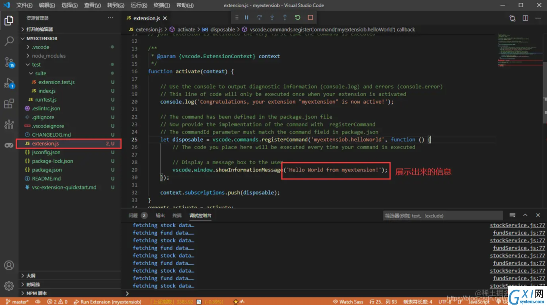Click the Step Into debug button
Screen dimensions: 547x305
[x=272, y=18]
